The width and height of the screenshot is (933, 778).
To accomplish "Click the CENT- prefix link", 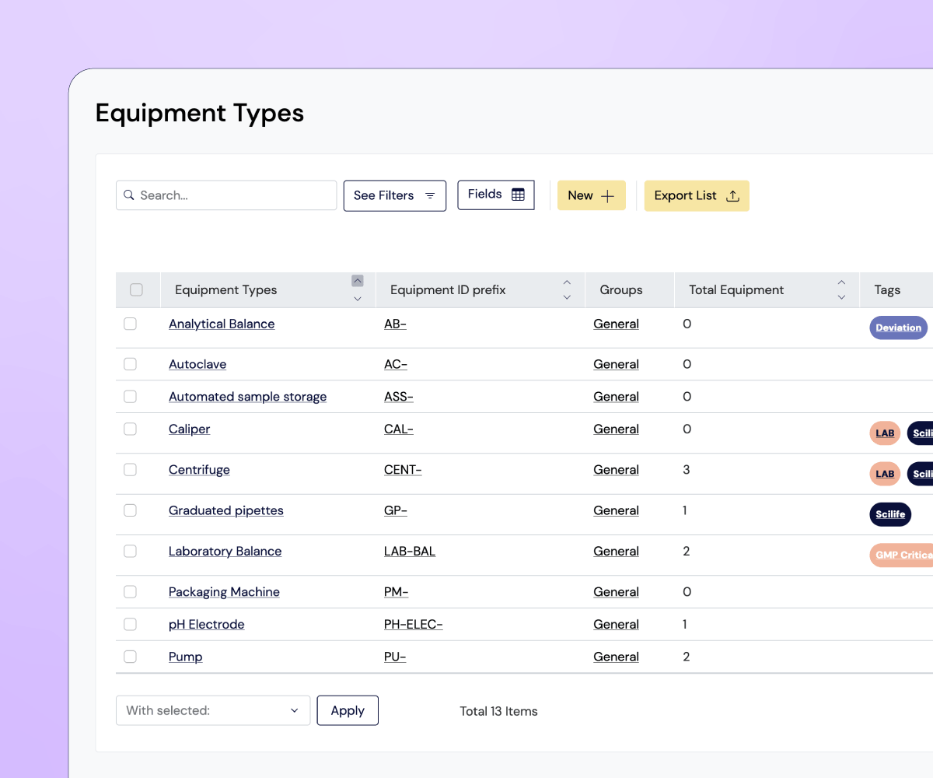I will 403,470.
